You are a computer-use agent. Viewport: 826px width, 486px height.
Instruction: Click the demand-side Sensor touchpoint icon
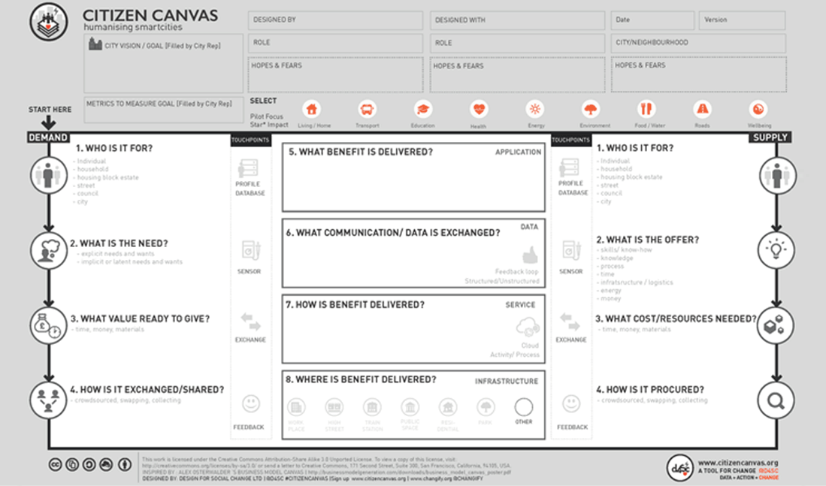250,251
